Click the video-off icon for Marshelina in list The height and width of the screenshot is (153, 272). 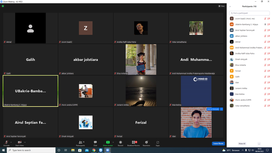[x=269, y=94]
